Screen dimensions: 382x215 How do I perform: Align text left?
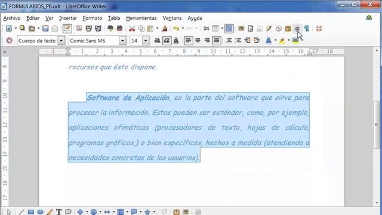(188, 41)
